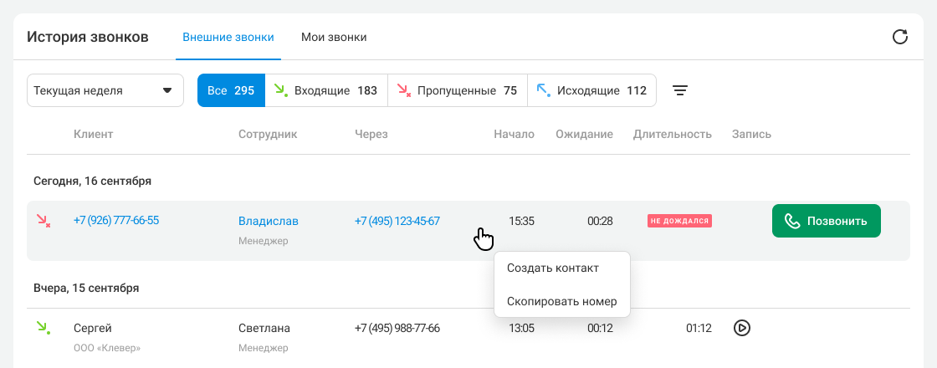Viewport: 937px width, 368px height.
Task: Play the call recording for Сергей
Action: pyautogui.click(x=741, y=328)
